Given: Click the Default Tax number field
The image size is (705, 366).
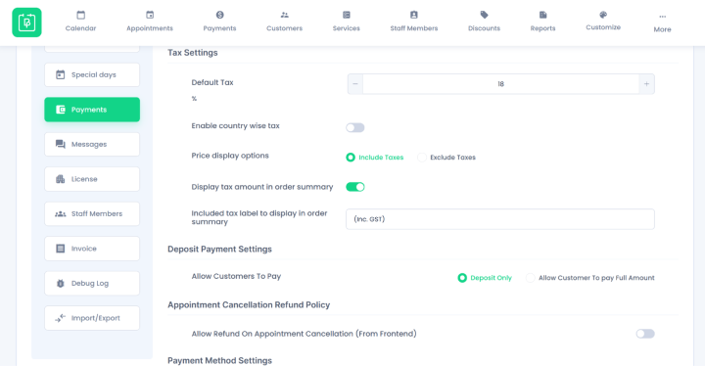Looking at the screenshot, I should coord(501,84).
